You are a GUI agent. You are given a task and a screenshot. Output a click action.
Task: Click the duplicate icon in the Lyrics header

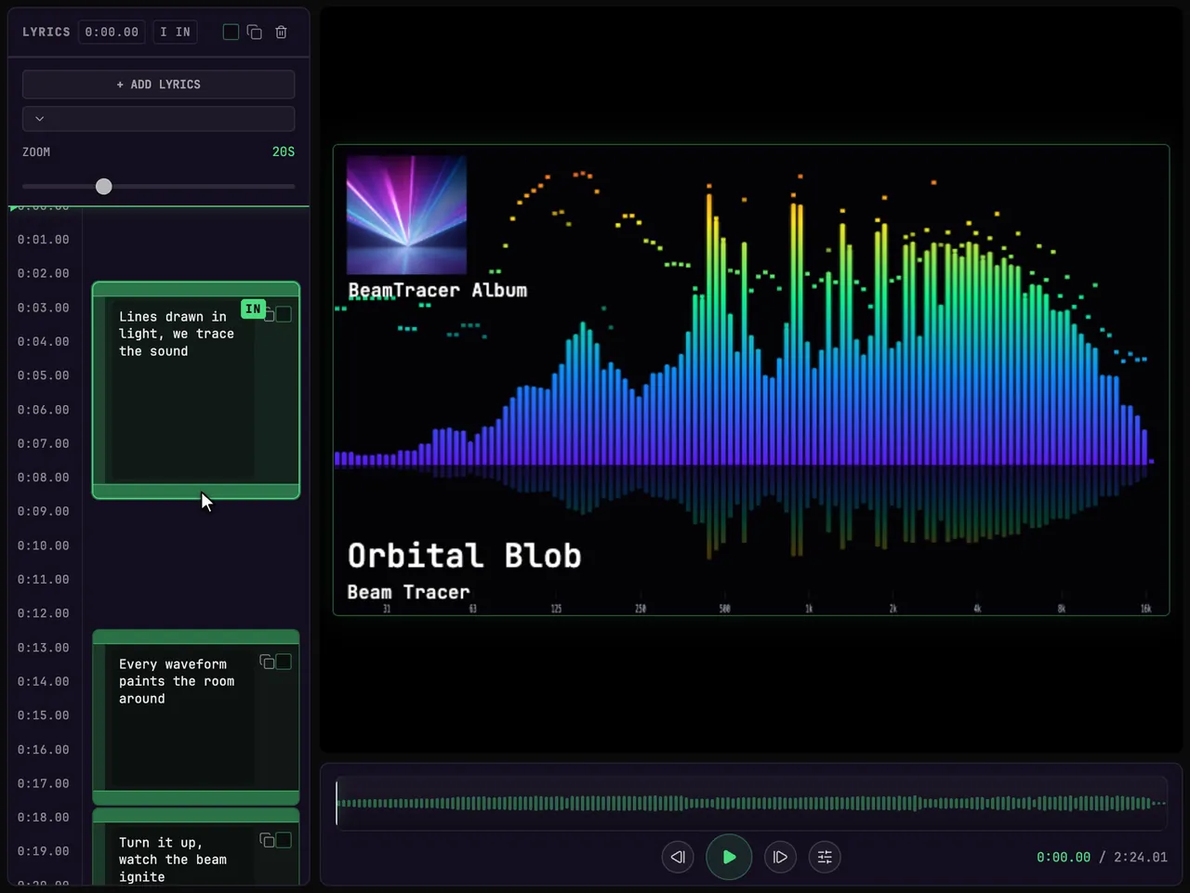tap(255, 32)
